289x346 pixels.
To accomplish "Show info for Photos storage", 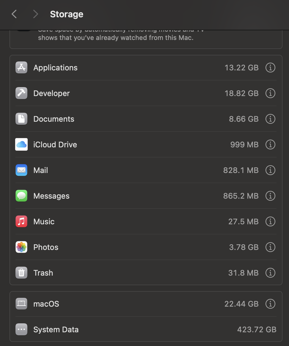I will point(270,247).
